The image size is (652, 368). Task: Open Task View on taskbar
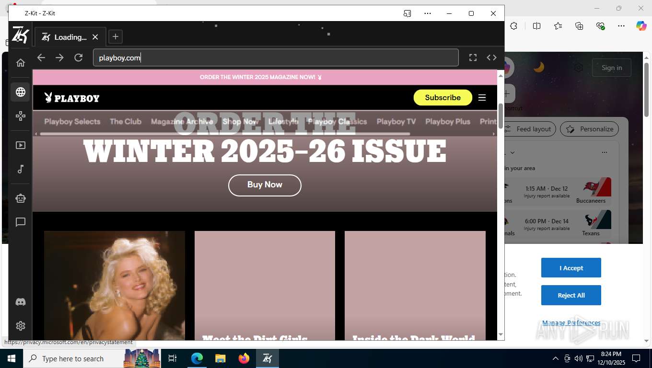pos(173,358)
